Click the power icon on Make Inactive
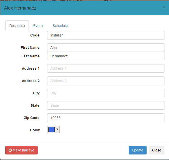 point(10,150)
